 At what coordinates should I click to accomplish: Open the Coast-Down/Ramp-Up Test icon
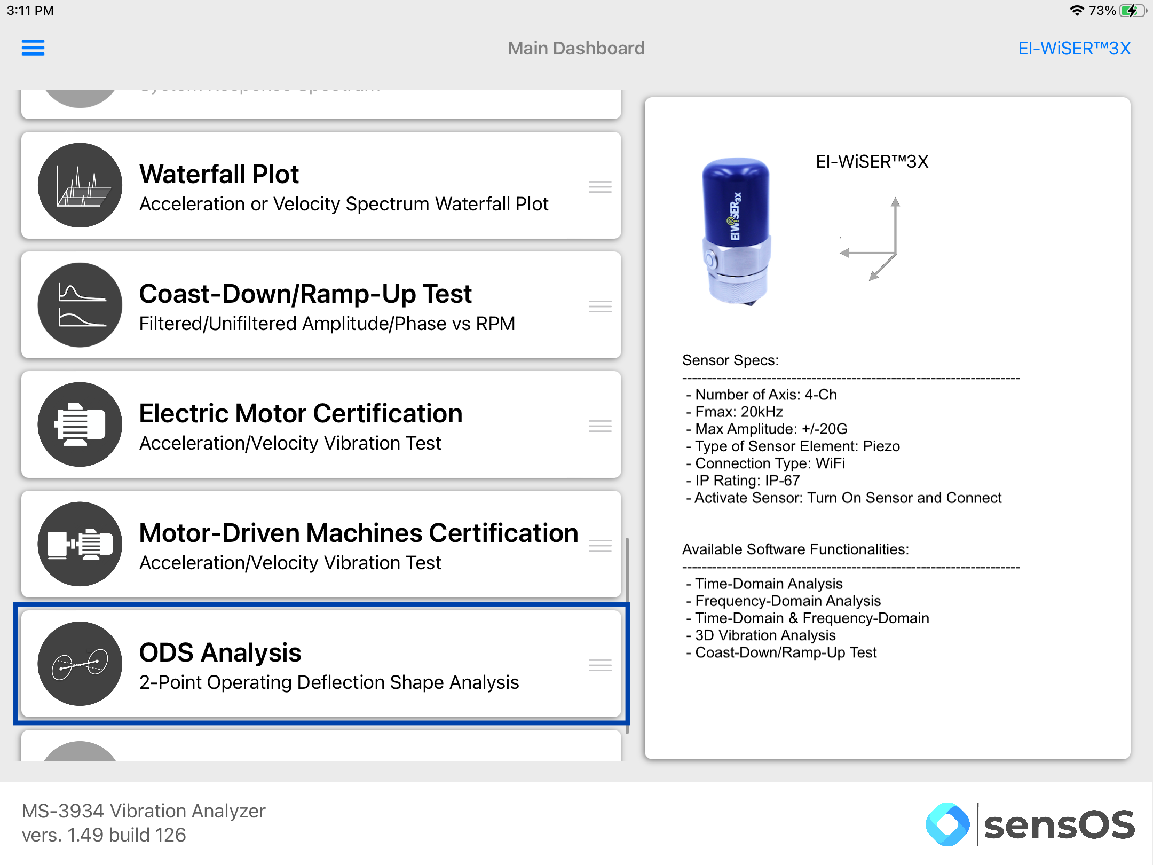coord(80,305)
